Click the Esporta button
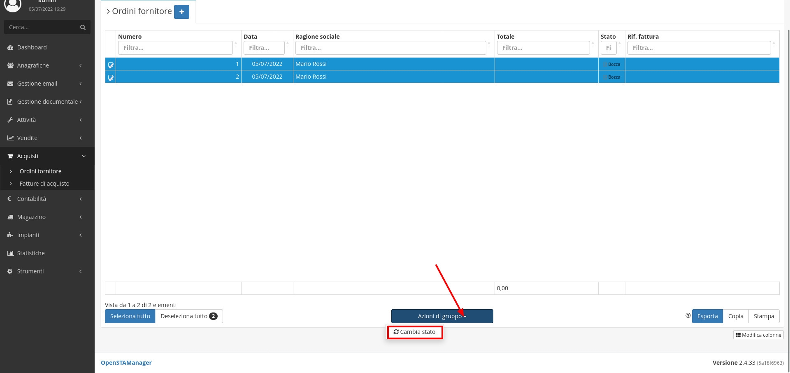Viewport: 790px width, 373px height. pyautogui.click(x=707, y=316)
